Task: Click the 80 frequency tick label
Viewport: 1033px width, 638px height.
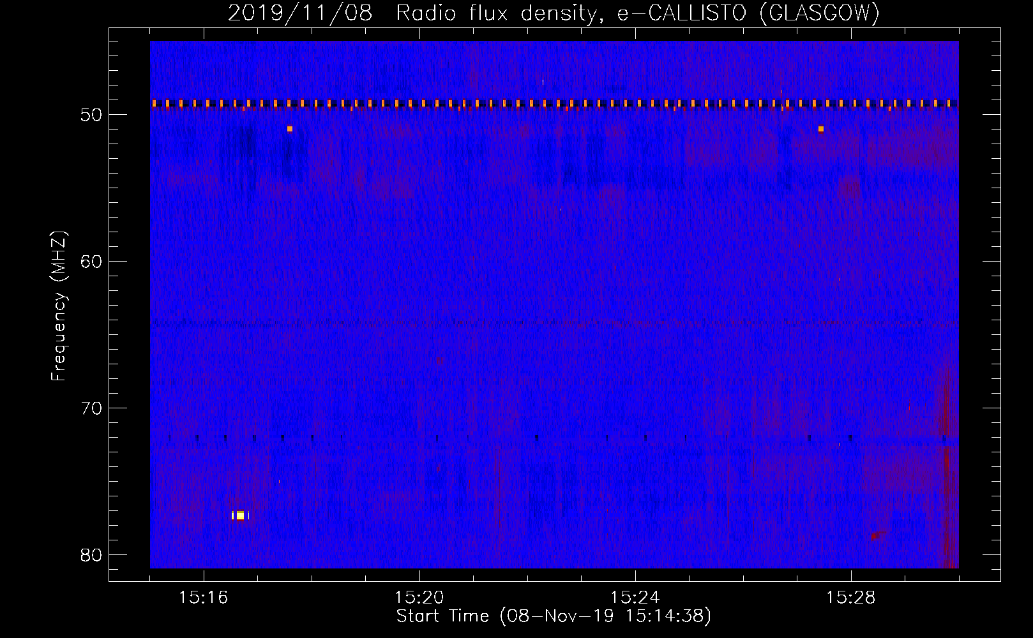Action: pyautogui.click(x=92, y=555)
